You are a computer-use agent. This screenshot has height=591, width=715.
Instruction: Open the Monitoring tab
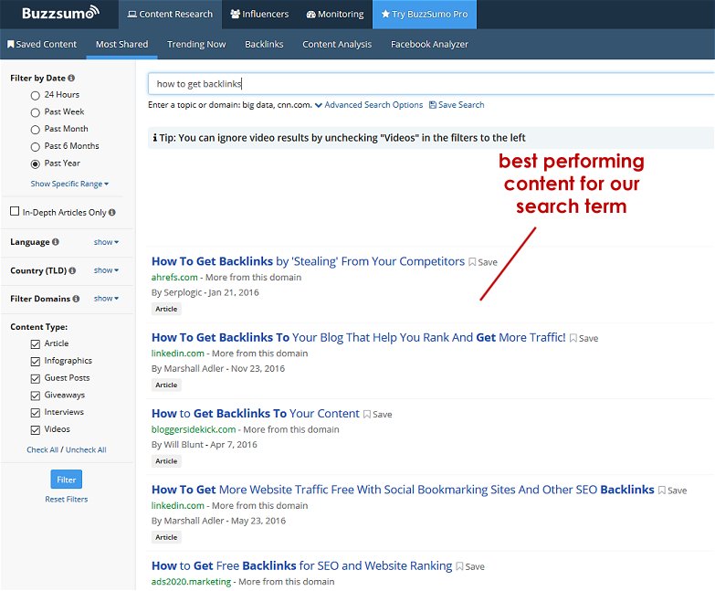(x=335, y=14)
